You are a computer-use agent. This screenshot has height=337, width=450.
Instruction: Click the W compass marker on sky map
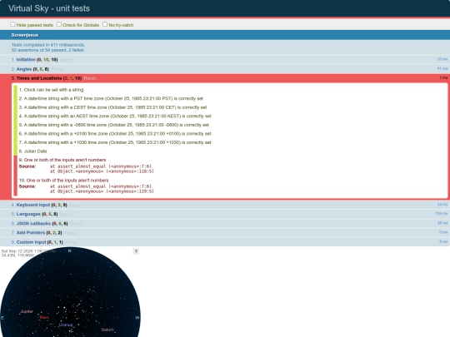[x=137, y=318]
